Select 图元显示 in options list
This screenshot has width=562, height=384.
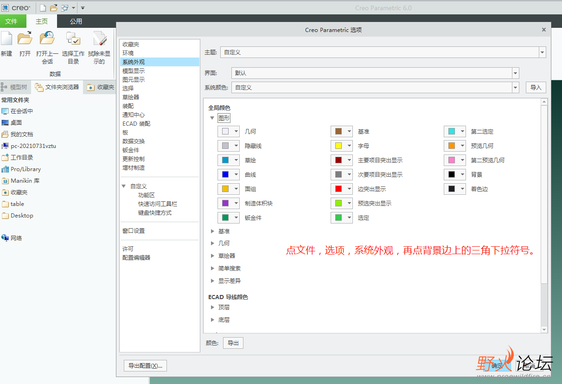click(x=134, y=80)
